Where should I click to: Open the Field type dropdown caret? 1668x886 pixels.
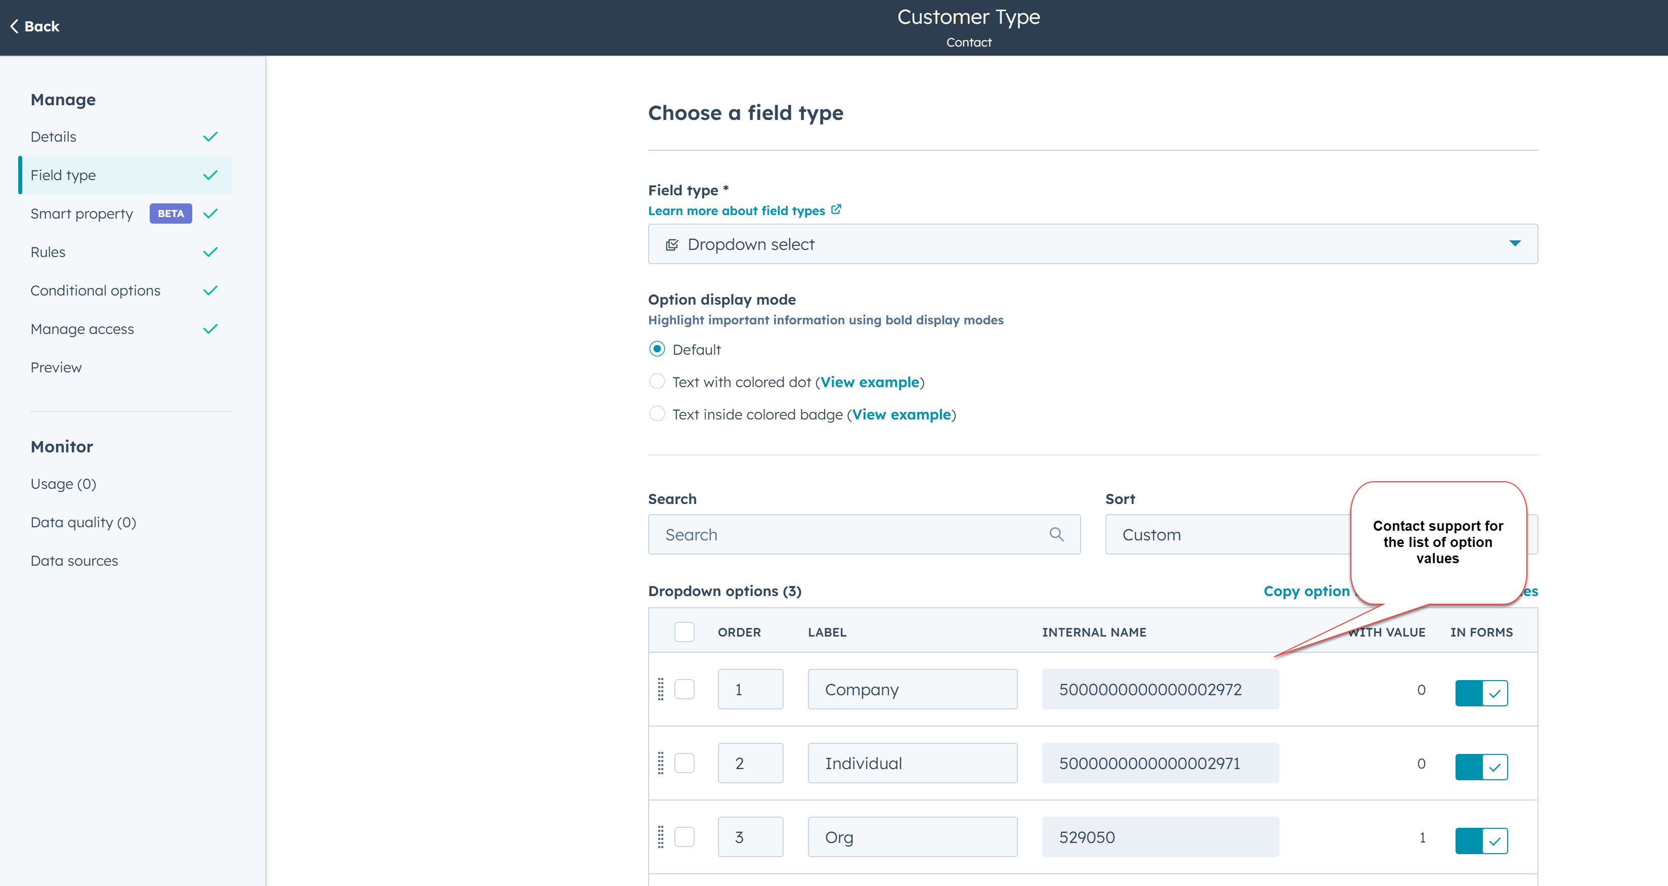[1515, 243]
